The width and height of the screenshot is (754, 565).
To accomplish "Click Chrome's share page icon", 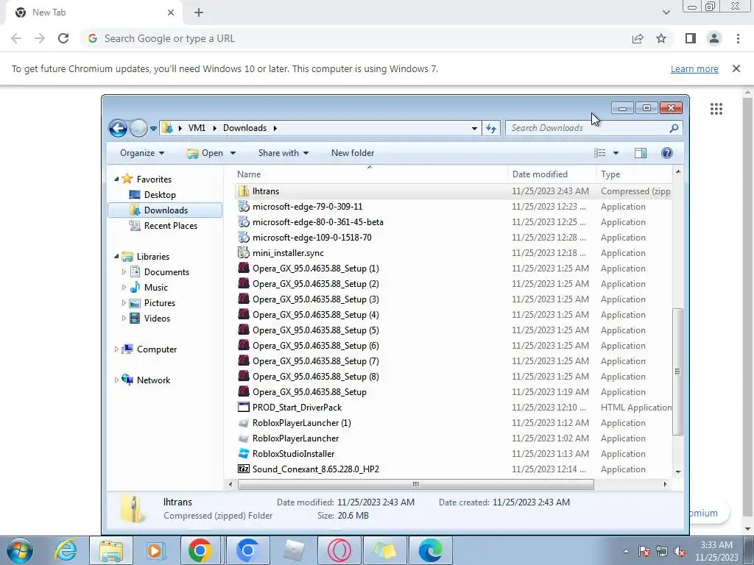I will (x=638, y=38).
